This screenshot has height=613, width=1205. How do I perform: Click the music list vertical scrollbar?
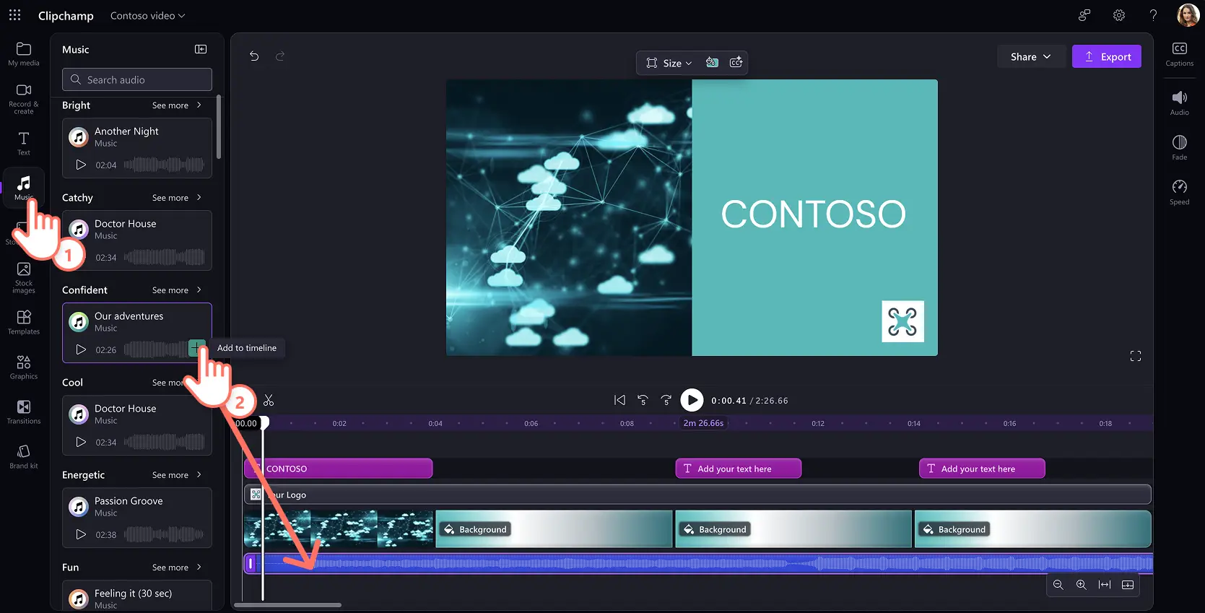(218, 127)
